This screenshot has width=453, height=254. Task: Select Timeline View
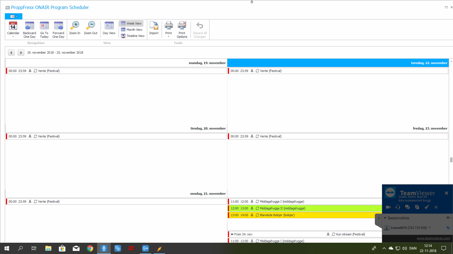coord(133,36)
